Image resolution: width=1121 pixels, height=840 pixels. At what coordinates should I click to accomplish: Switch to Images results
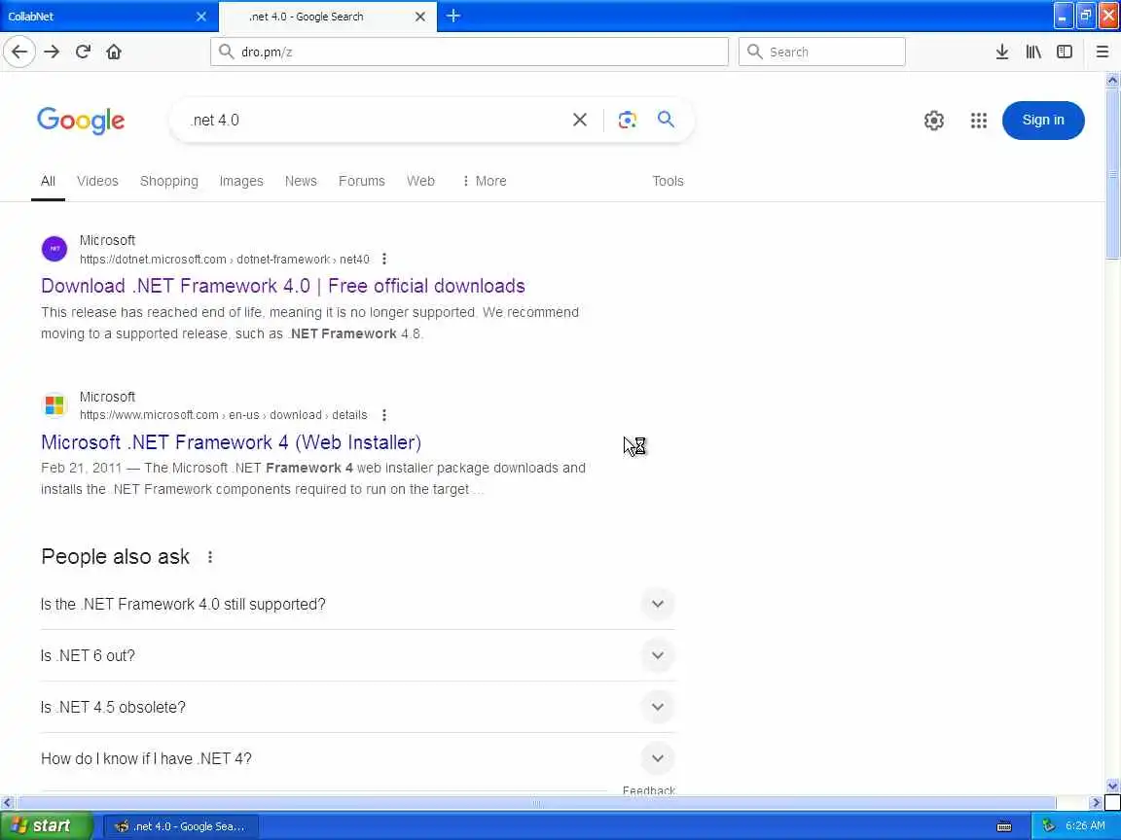[241, 182]
